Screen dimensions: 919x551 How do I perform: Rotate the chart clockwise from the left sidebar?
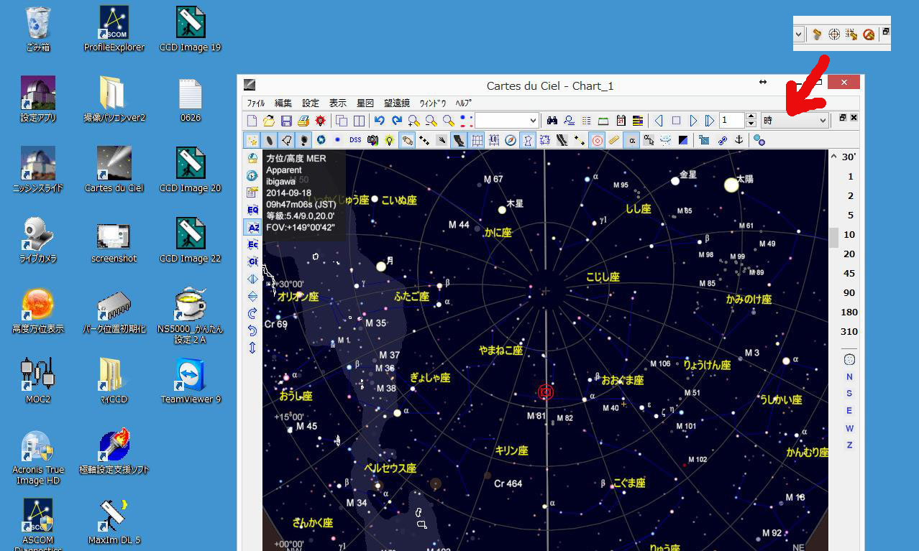(x=252, y=313)
